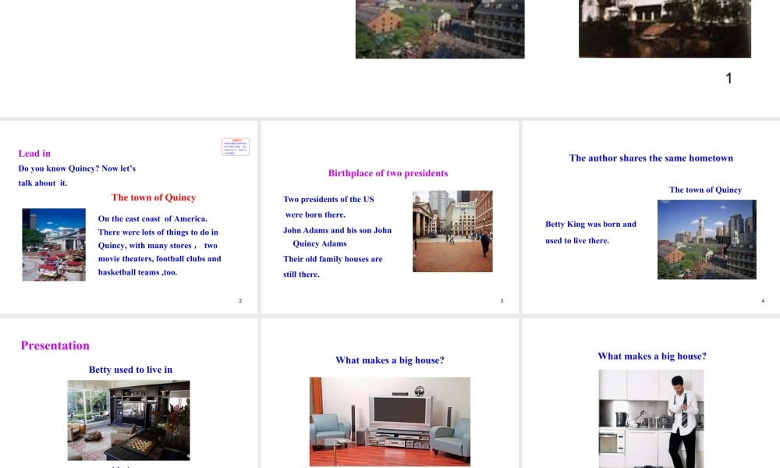Click the aerial city photo on slide 1

[439, 28]
